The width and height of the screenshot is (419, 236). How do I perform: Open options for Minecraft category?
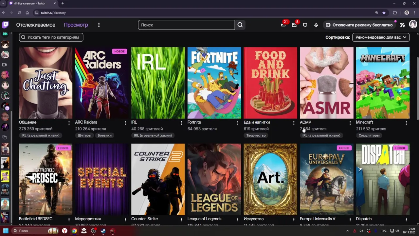click(x=406, y=123)
